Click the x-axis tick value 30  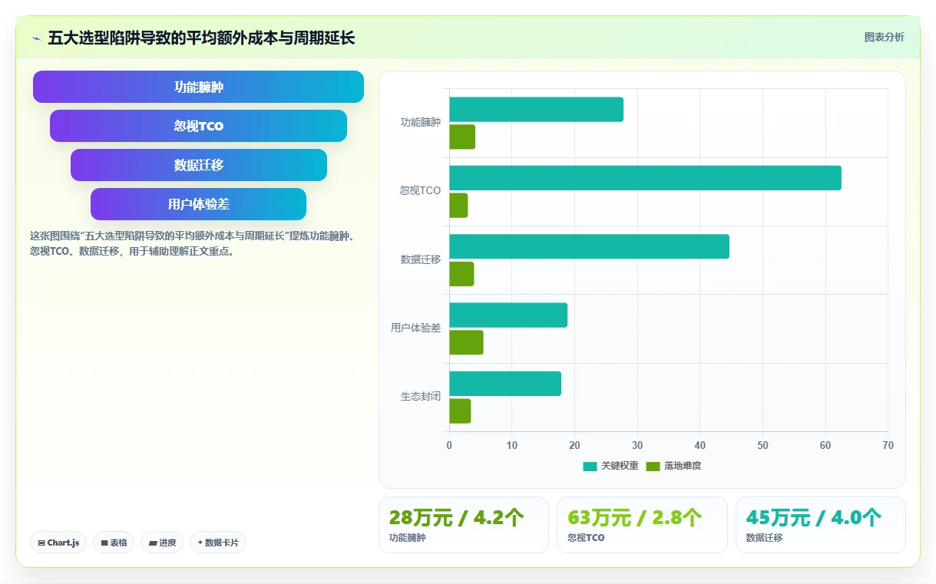tap(637, 445)
